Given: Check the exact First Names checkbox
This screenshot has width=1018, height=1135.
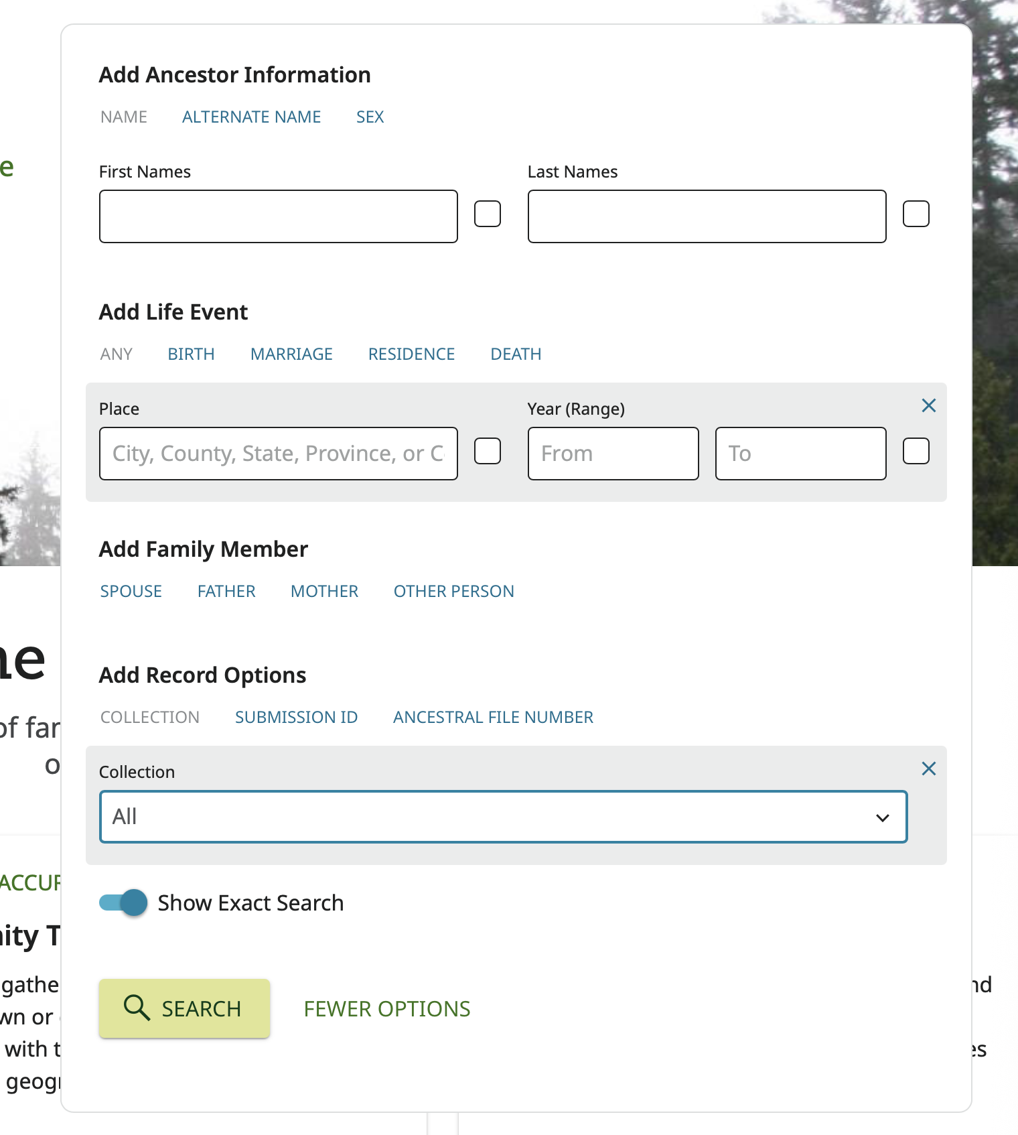Looking at the screenshot, I should pos(487,214).
